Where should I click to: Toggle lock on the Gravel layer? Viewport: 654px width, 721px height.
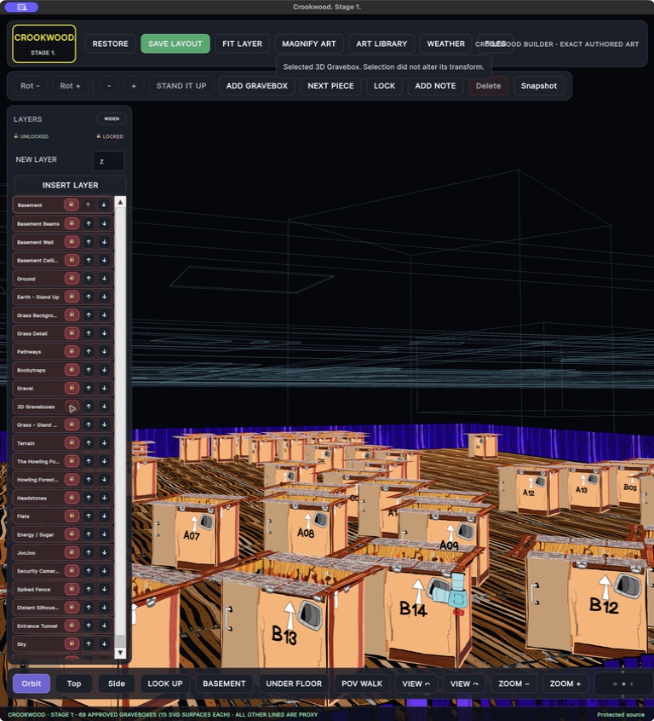click(72, 388)
